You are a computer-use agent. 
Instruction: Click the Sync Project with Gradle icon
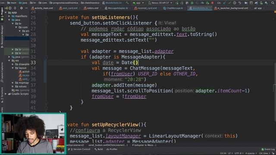tap(256, 3)
